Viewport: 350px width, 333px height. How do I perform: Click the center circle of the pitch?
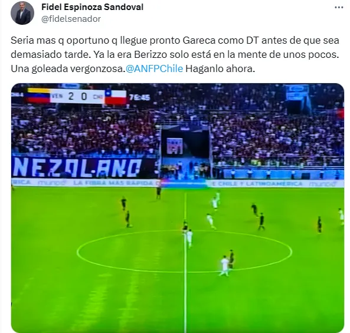point(184,252)
